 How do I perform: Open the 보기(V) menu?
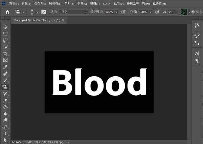(119, 4)
